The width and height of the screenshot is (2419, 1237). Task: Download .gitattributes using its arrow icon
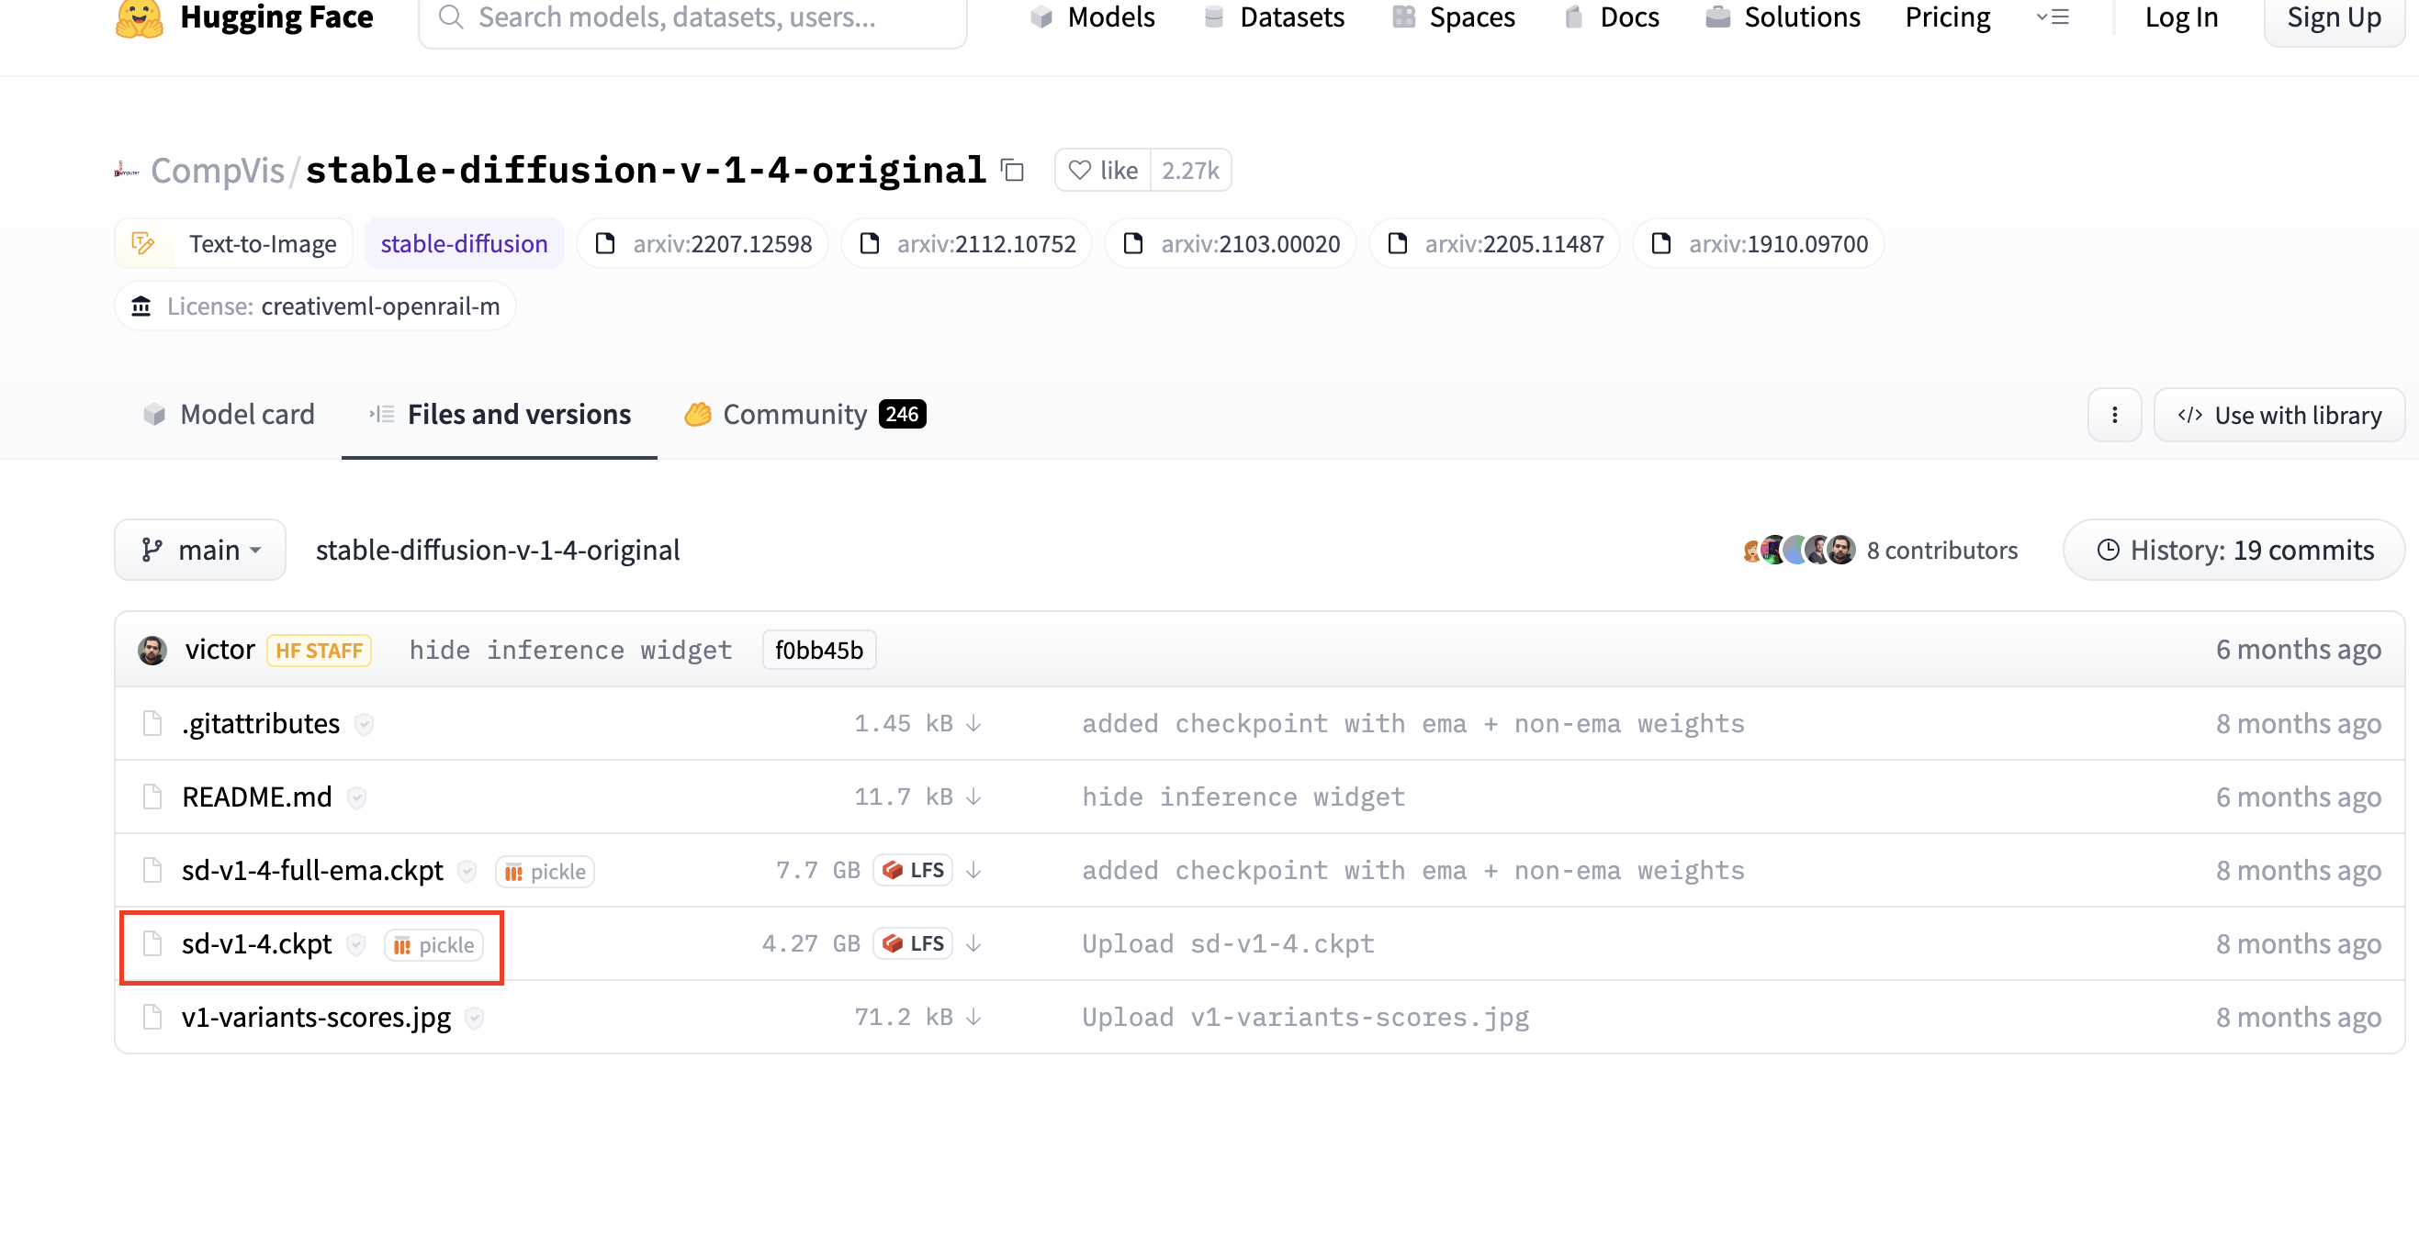973,724
